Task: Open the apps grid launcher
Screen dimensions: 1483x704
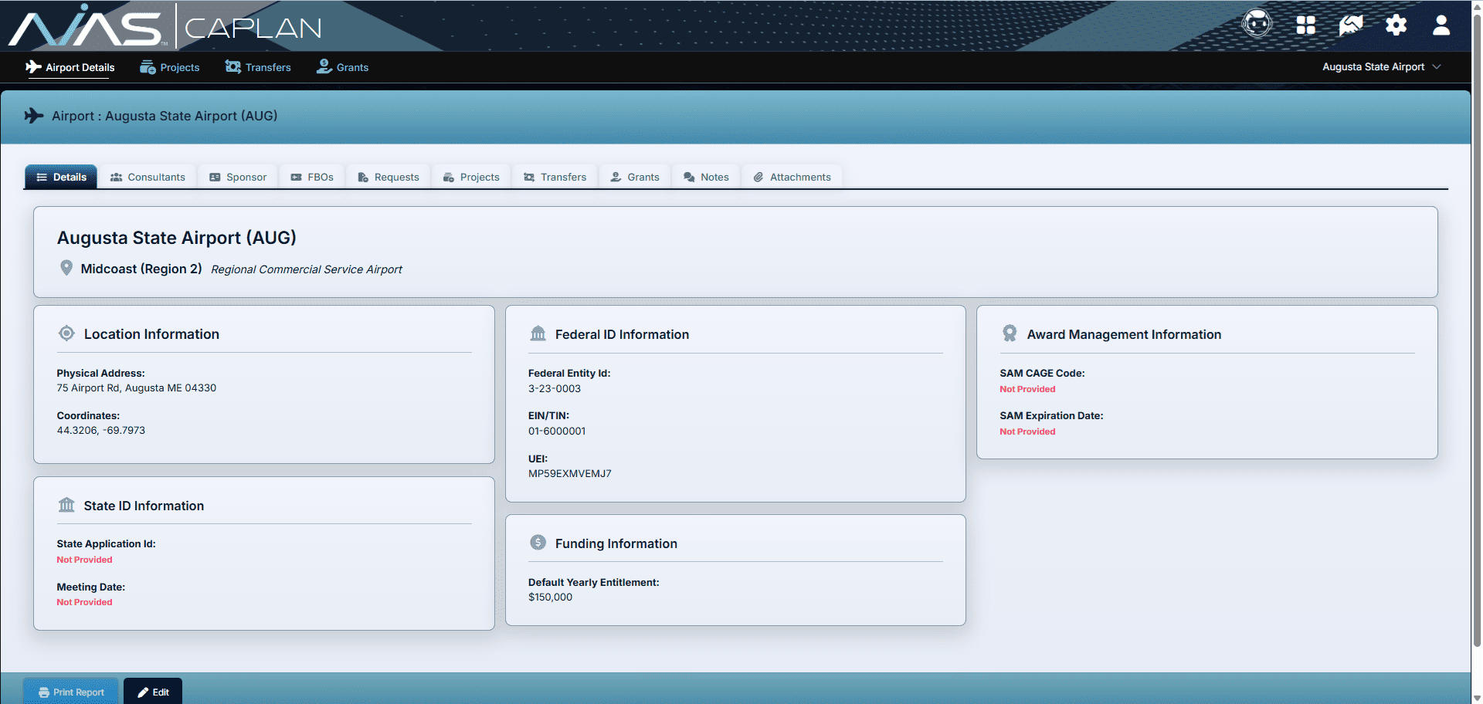Action: point(1305,25)
